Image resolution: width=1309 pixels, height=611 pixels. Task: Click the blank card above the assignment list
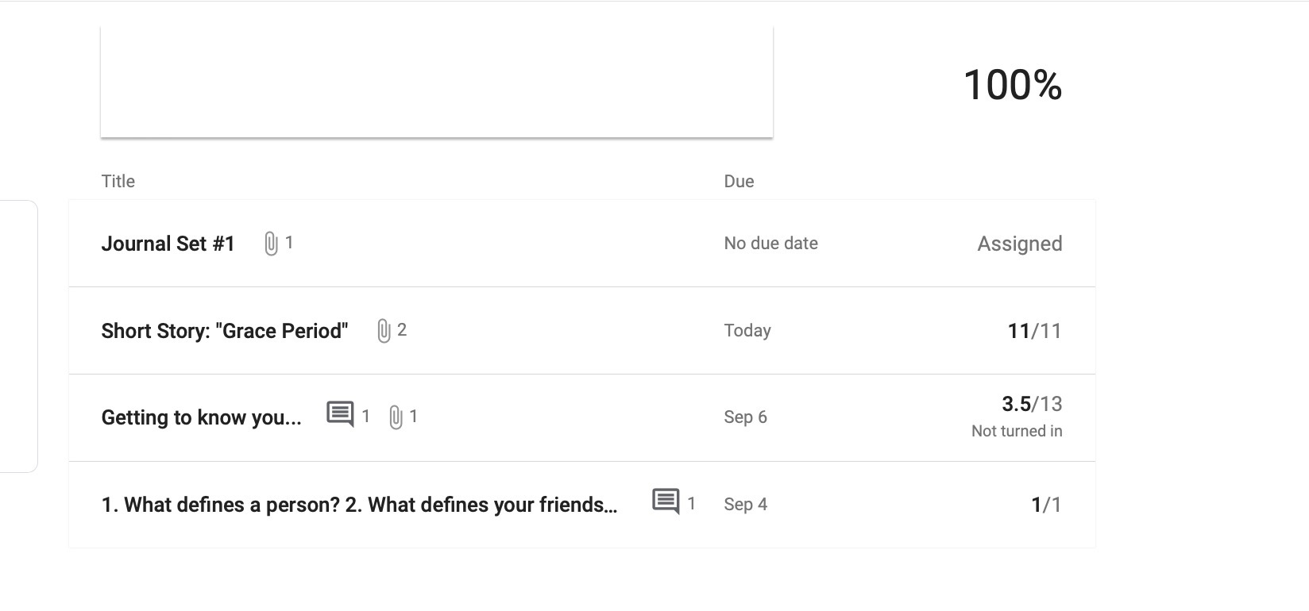[x=437, y=82]
